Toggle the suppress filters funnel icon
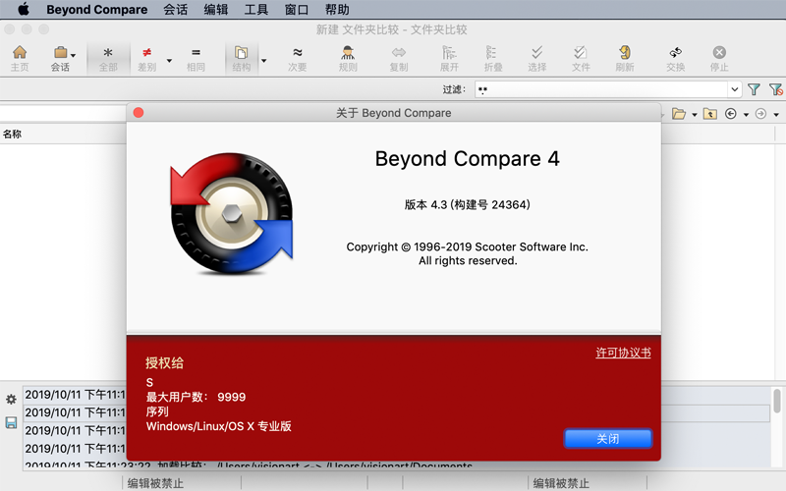This screenshot has width=786, height=491. 776,89
